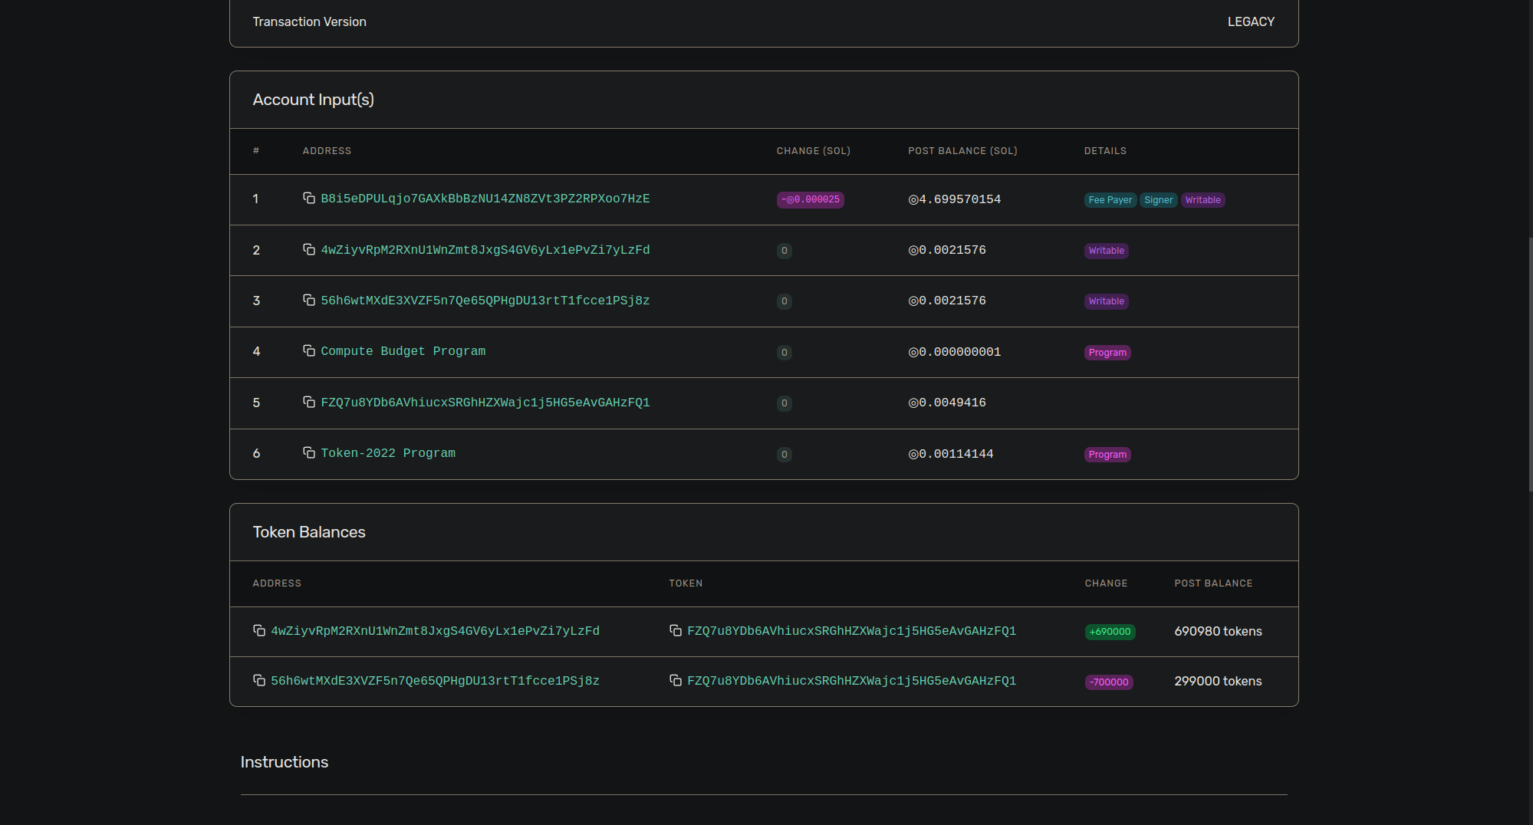Screen dimensions: 1533x825
Task: Open FZQ7u8YDb6 account in row 5
Action: [x=485, y=403]
